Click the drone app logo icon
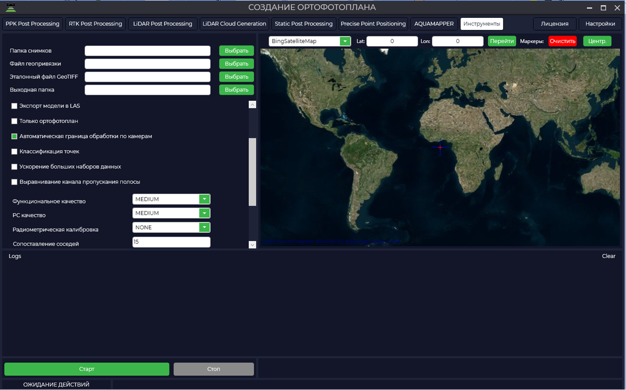626x390 pixels. point(11,7)
